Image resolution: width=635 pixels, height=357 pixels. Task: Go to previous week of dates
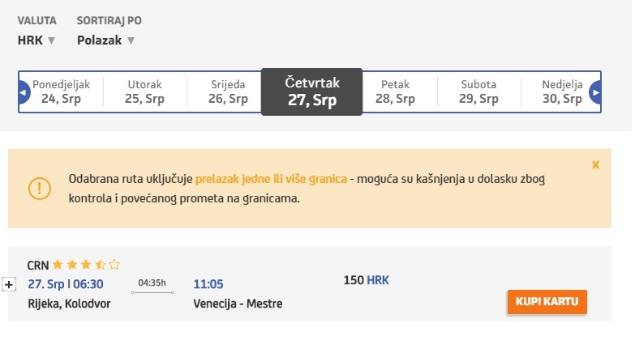point(24,92)
